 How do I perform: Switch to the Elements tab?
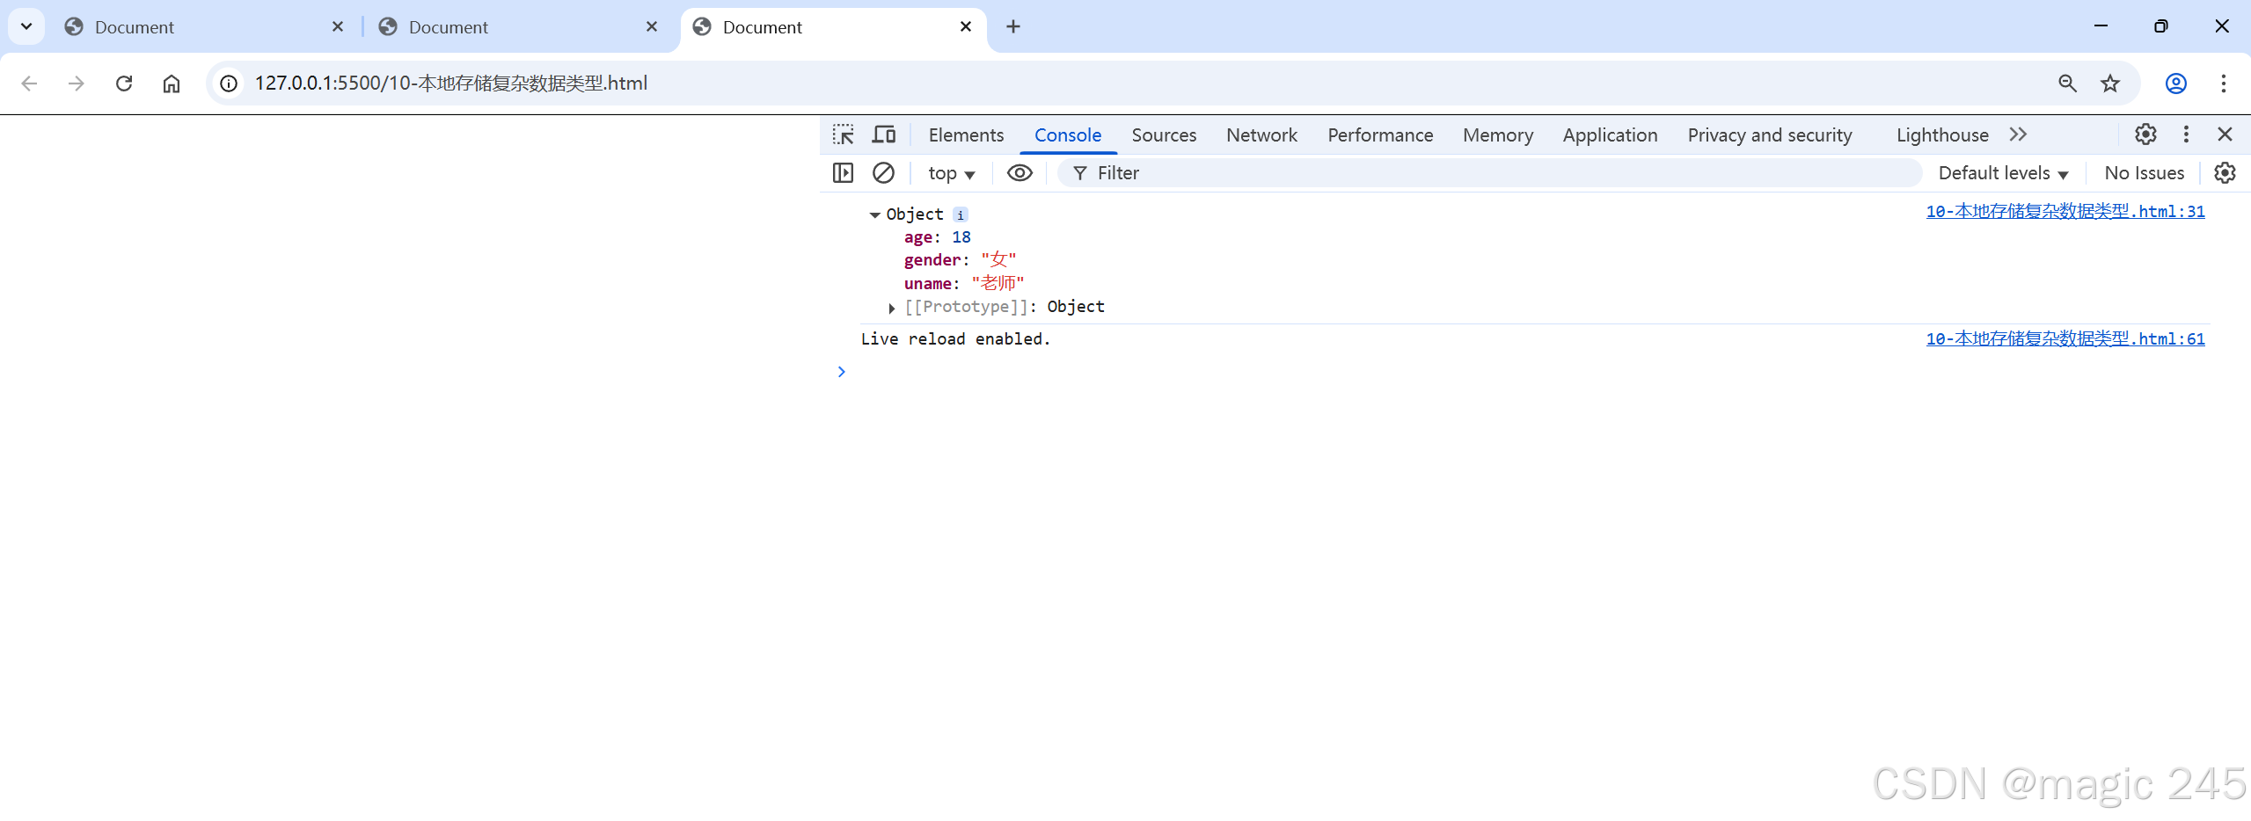966,135
